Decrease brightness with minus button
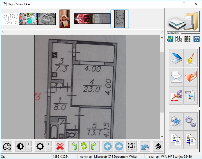 (x=48, y=149)
